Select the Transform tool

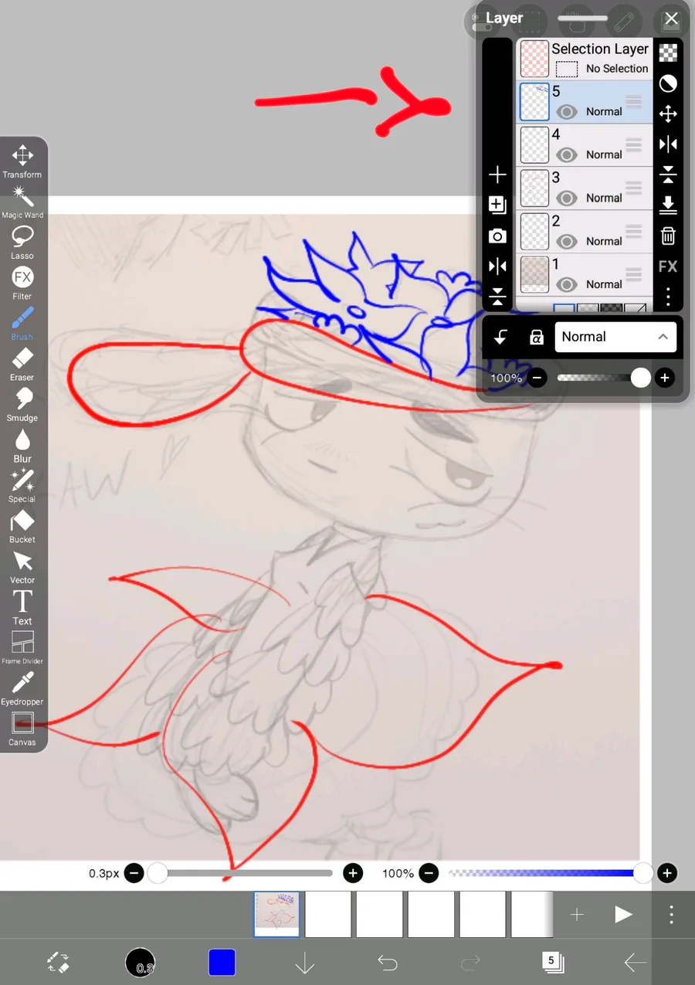pyautogui.click(x=22, y=161)
